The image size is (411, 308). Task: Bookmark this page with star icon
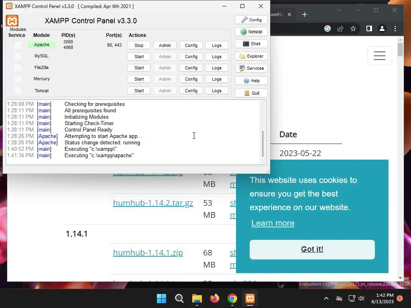point(353,28)
